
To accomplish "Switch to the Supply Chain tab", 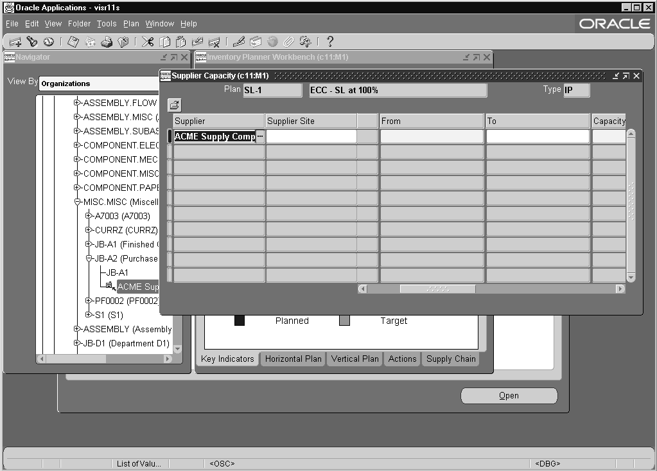I will click(x=451, y=359).
